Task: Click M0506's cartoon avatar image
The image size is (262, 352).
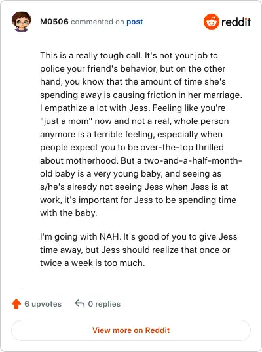Action: click(22, 22)
